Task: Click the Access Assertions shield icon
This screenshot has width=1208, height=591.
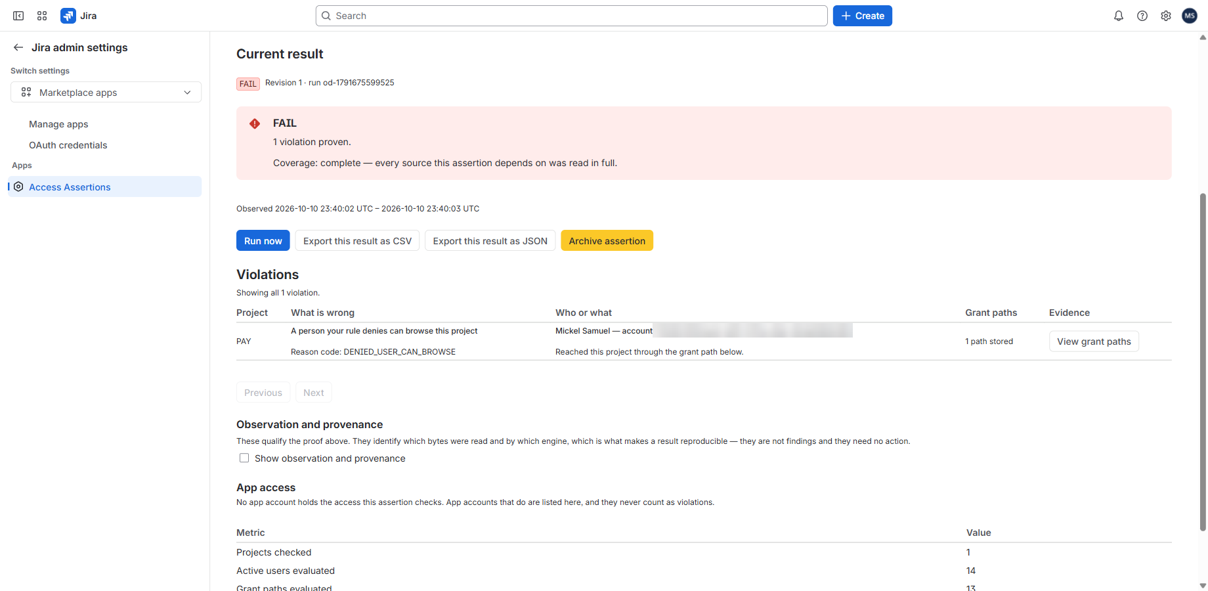Action: [x=18, y=186]
